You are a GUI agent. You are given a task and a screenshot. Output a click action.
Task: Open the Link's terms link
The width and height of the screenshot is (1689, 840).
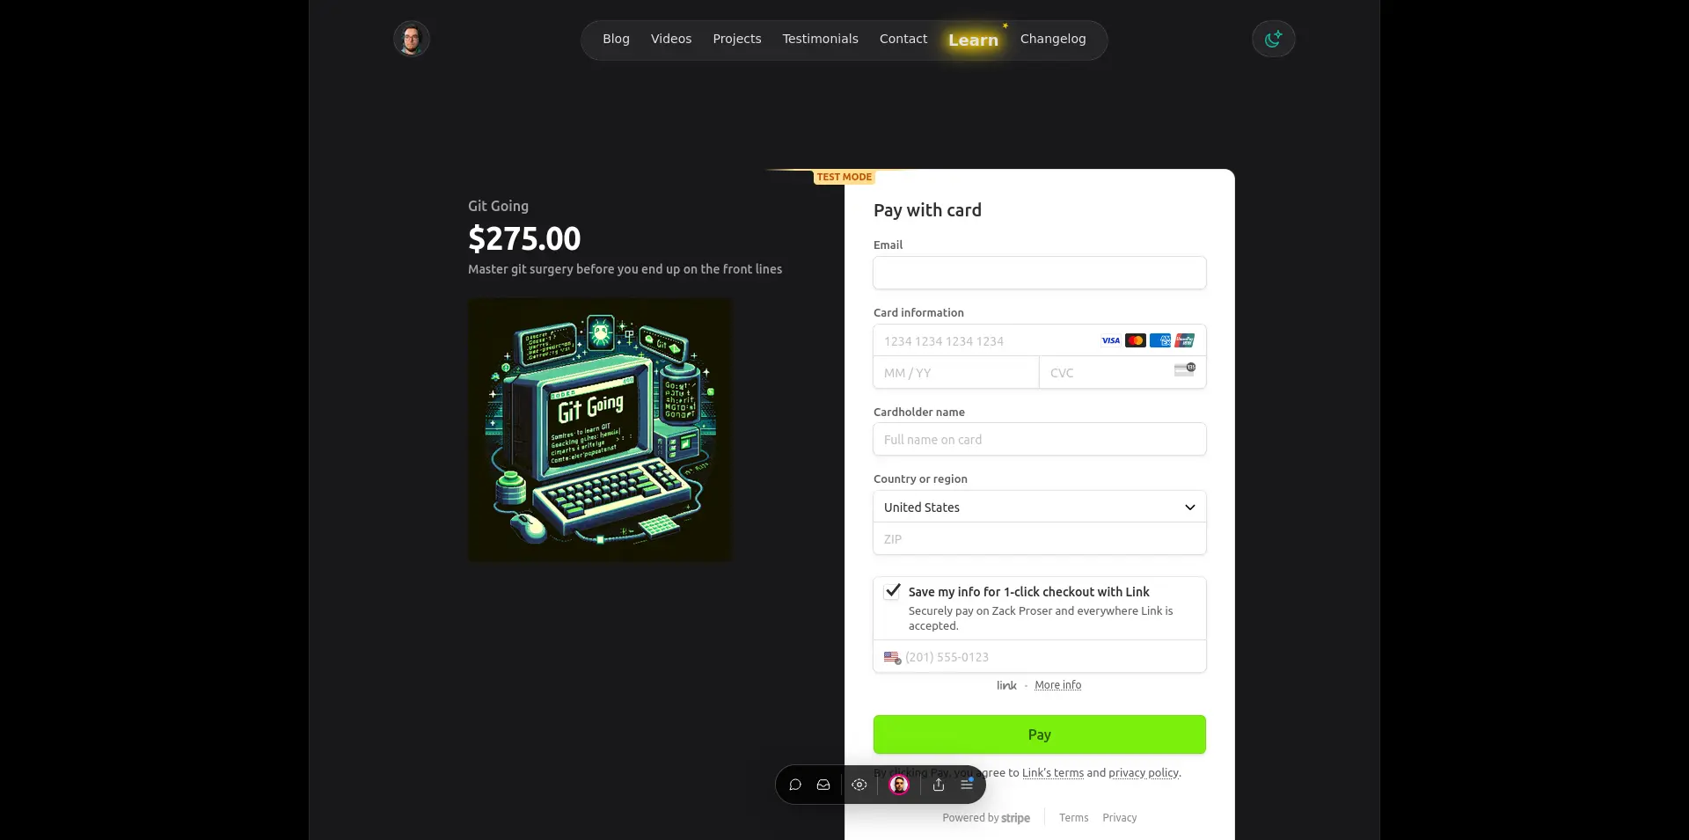point(1053,773)
